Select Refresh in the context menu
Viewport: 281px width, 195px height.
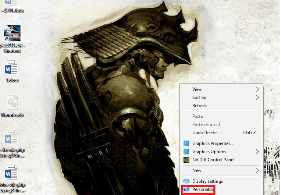point(221,106)
